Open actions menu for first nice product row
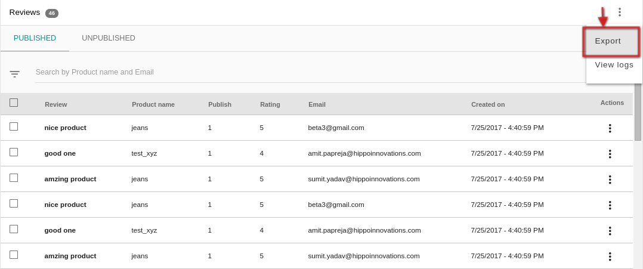643x269 pixels. [x=610, y=128]
